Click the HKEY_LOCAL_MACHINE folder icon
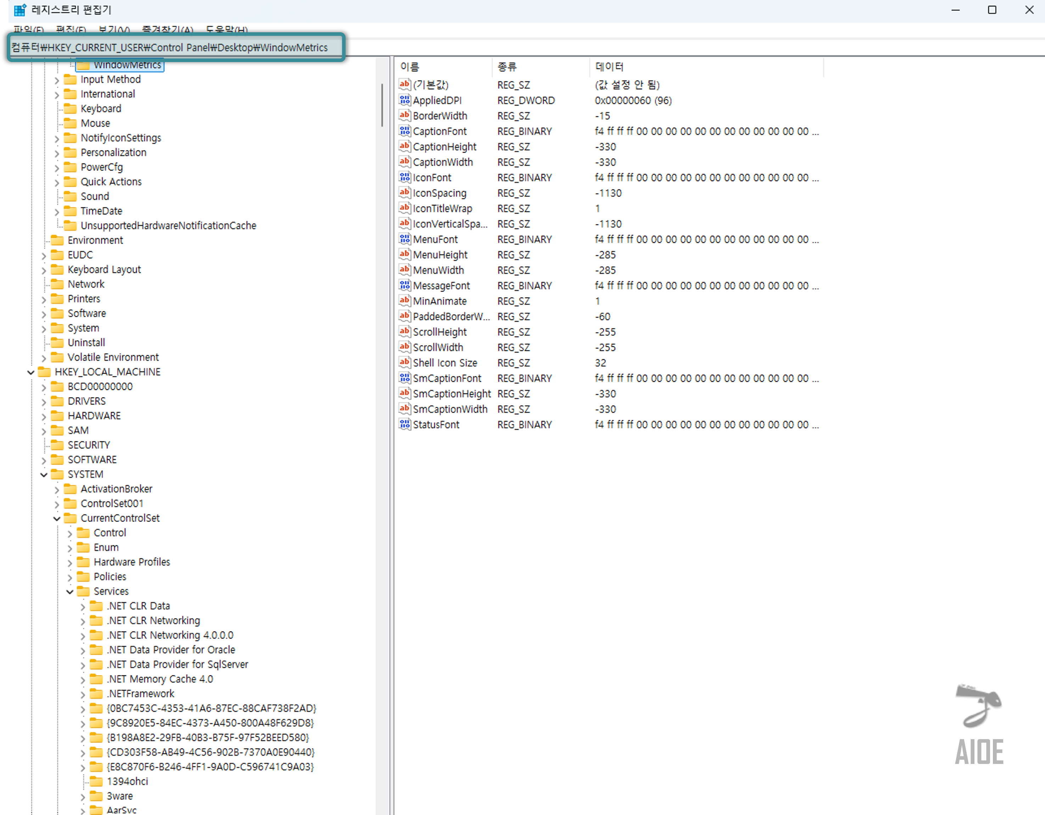Viewport: 1045px width, 815px height. point(45,372)
